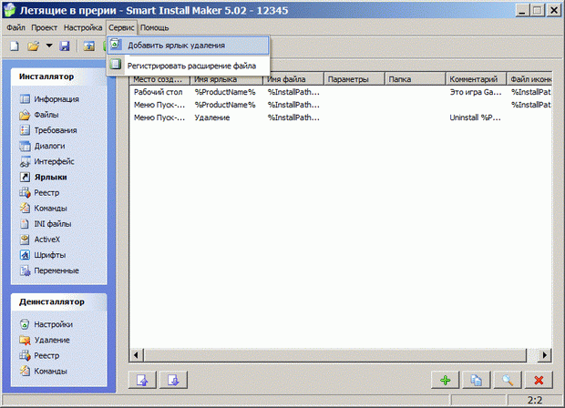The image size is (565, 408).
Task: Open the 'Настройка' menu
Action: point(83,28)
